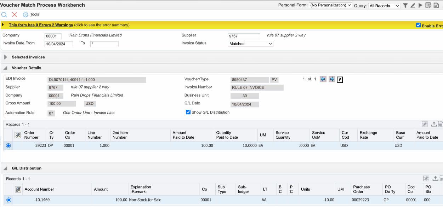The image size is (443, 207).
Task: Click the pop-out arrow icon beside voucher navigation
Action: [340, 80]
